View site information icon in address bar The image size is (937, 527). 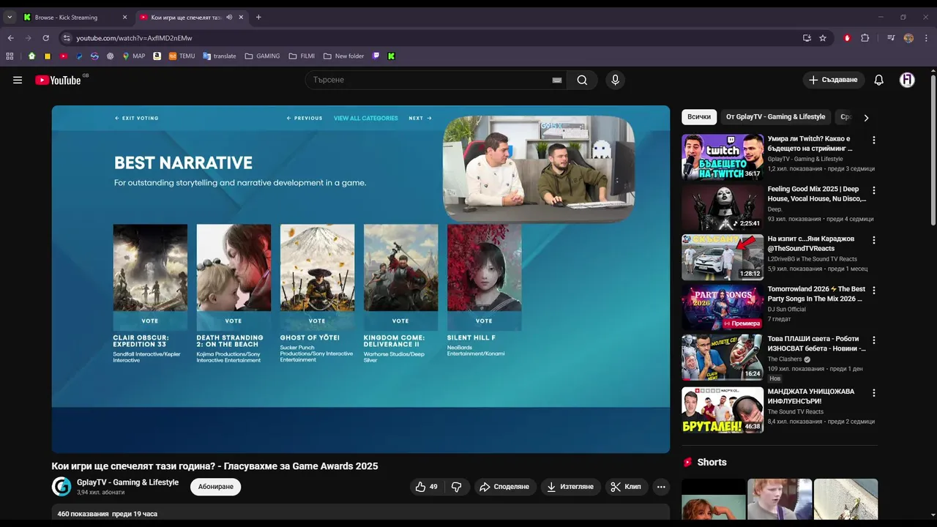pyautogui.click(x=67, y=38)
